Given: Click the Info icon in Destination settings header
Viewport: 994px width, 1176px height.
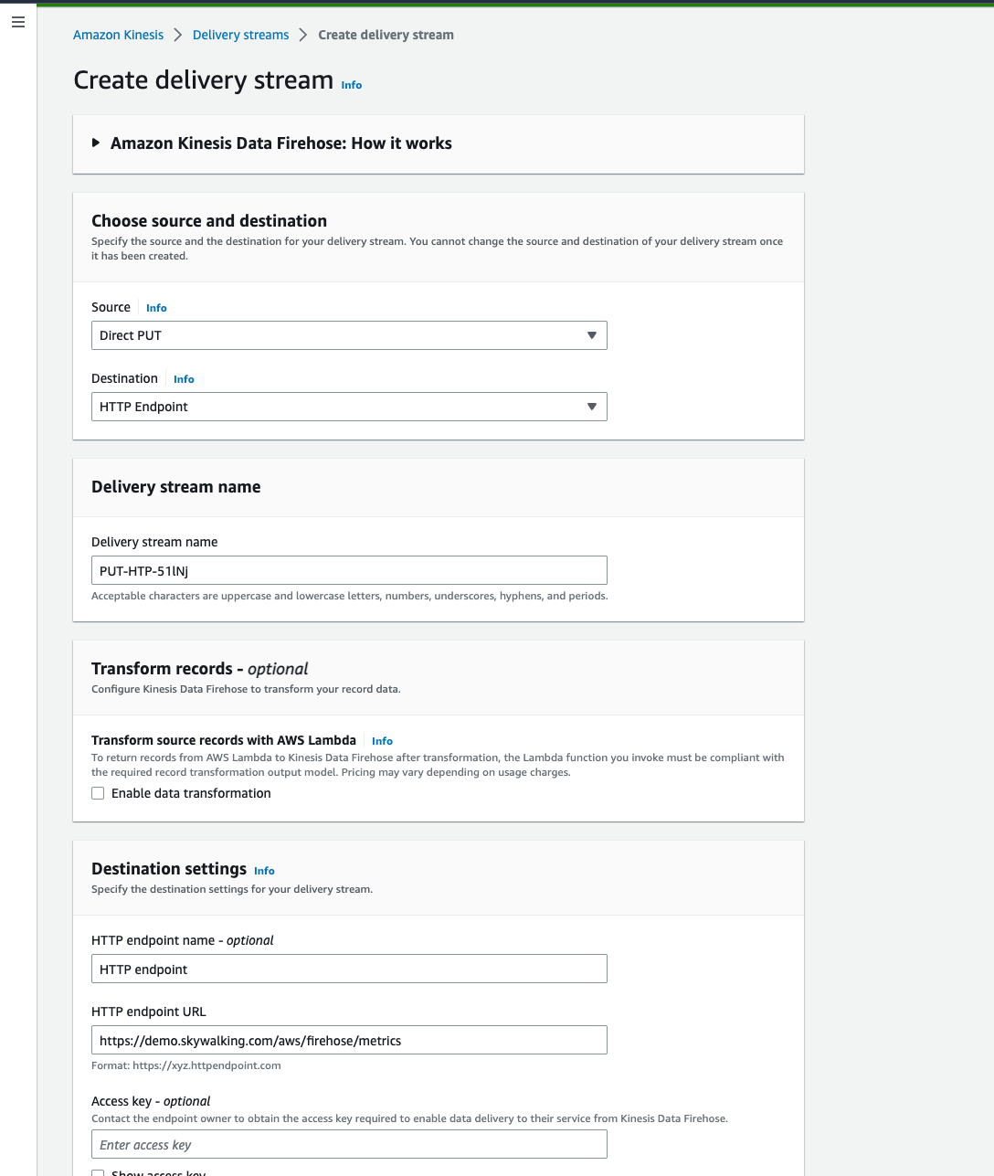Looking at the screenshot, I should click(x=264, y=871).
